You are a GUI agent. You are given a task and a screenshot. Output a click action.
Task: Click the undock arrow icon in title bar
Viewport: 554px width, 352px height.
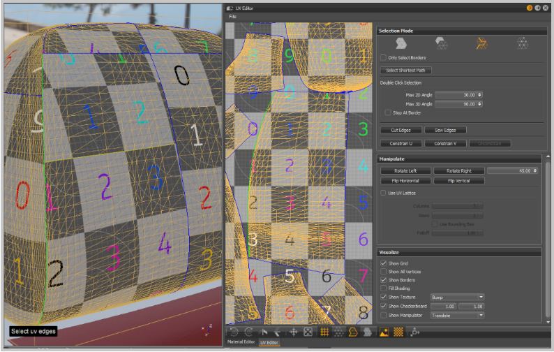point(537,8)
